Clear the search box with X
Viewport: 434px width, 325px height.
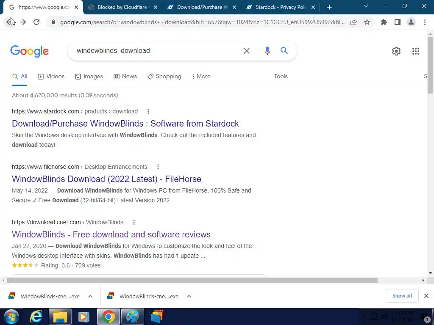[x=246, y=51]
